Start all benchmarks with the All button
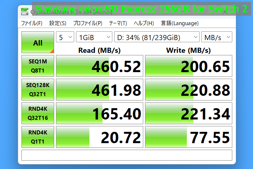253x169 pixels. coord(38,43)
